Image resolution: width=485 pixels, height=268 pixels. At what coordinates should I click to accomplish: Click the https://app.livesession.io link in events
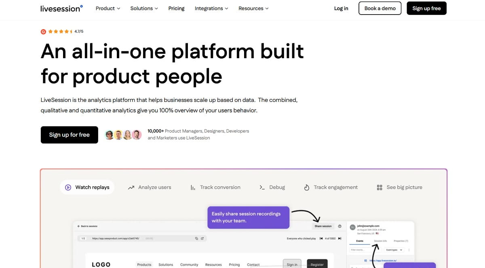382,261
